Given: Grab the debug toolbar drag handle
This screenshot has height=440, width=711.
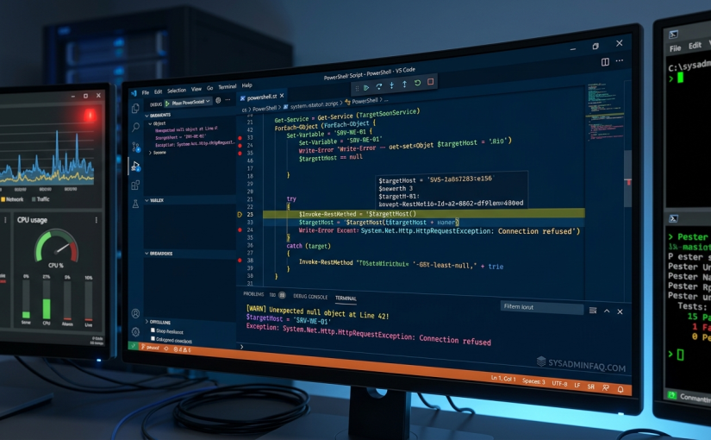Looking at the screenshot, I should click(x=357, y=88).
